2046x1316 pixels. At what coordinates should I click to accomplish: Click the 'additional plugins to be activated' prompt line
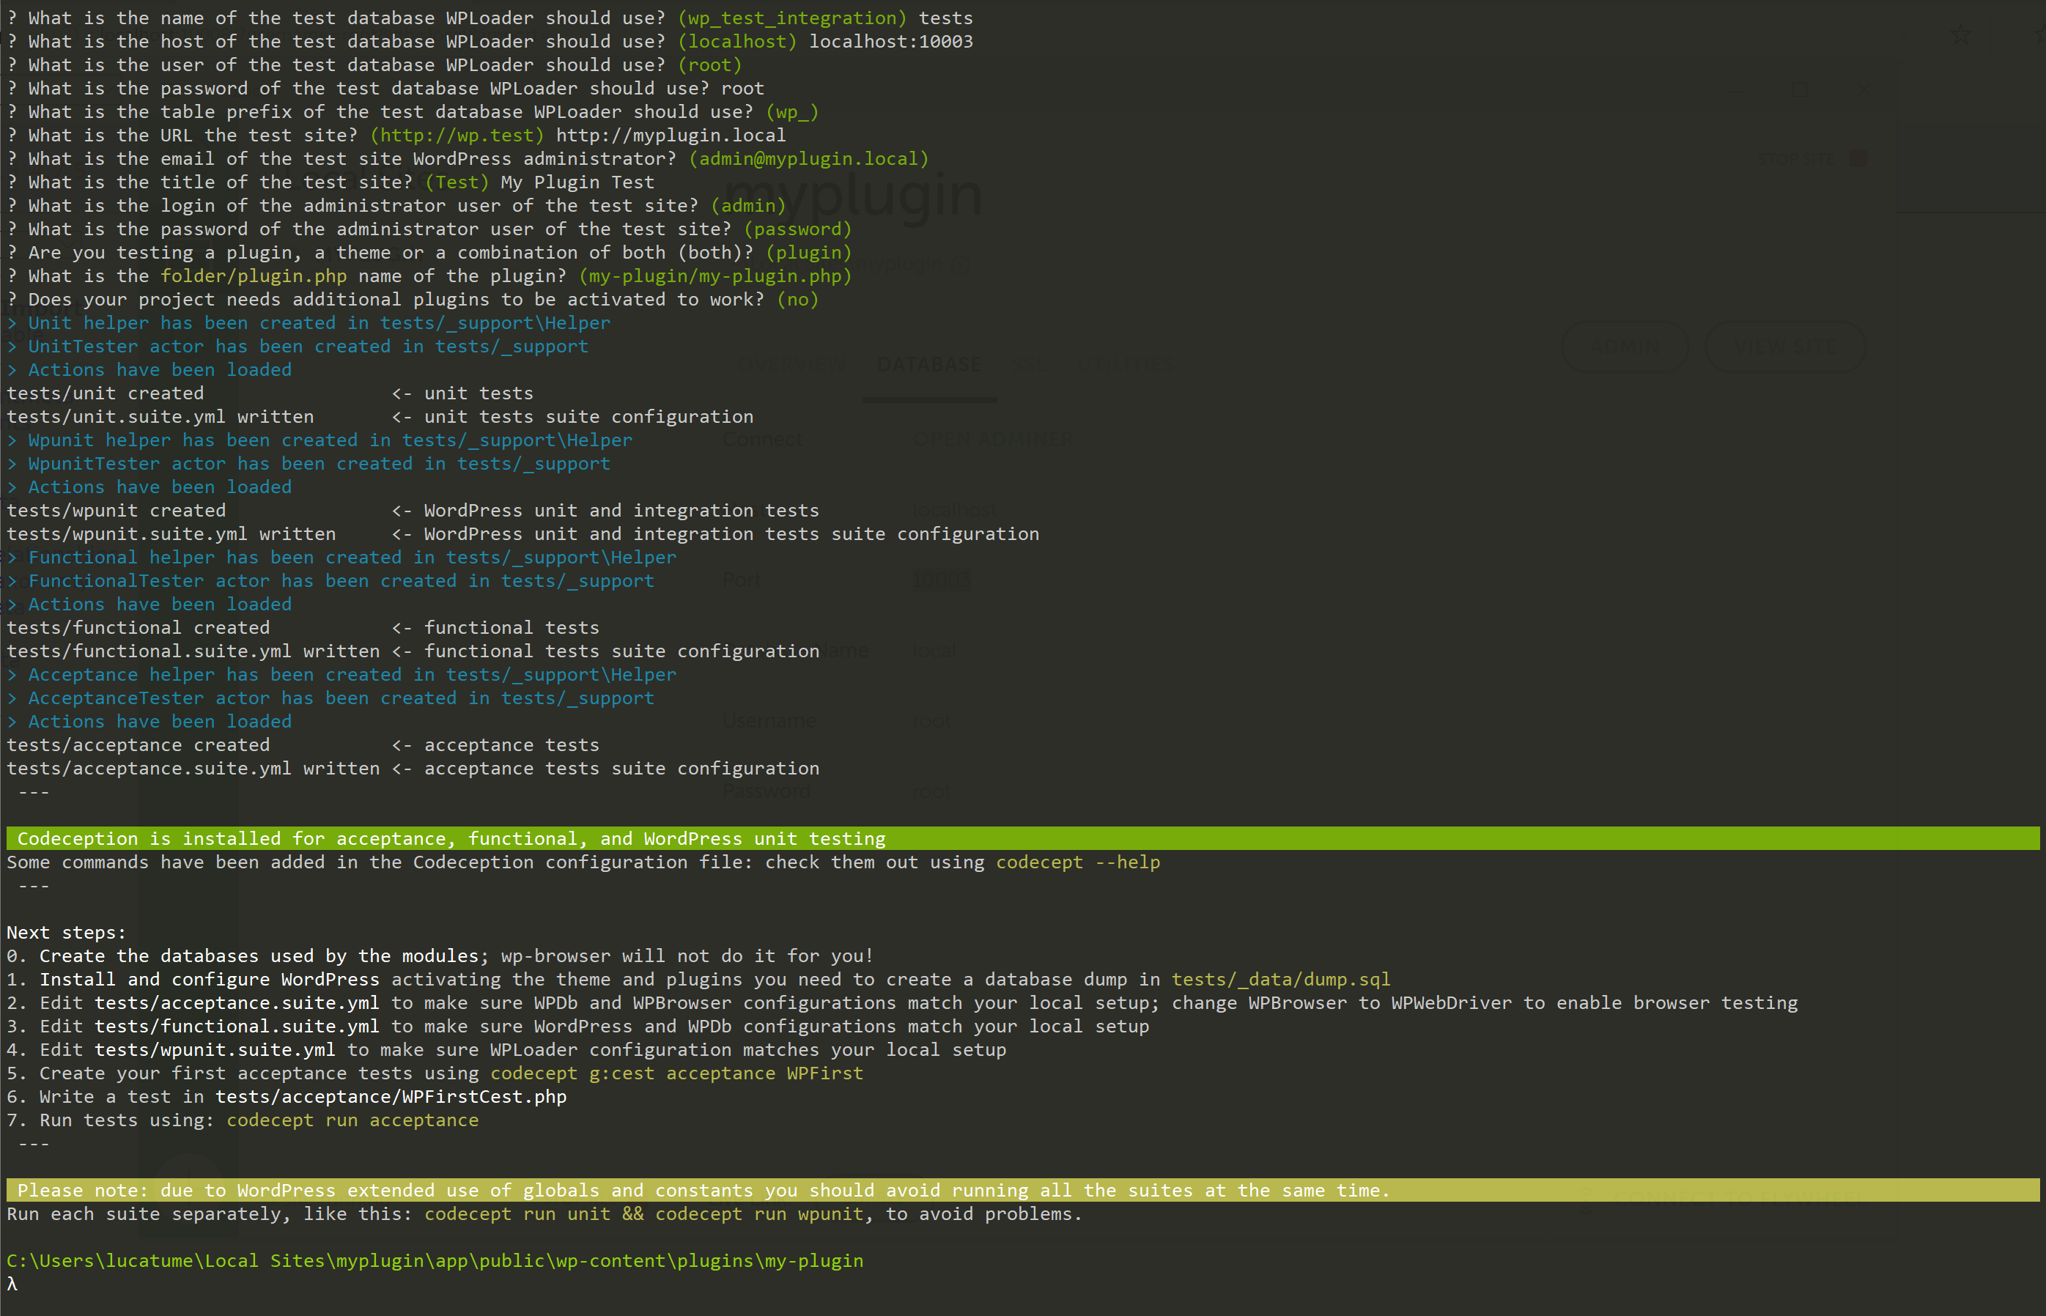pos(413,300)
